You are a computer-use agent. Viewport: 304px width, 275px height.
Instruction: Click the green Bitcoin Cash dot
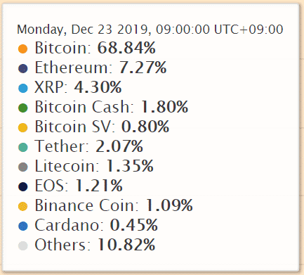pos(23,108)
